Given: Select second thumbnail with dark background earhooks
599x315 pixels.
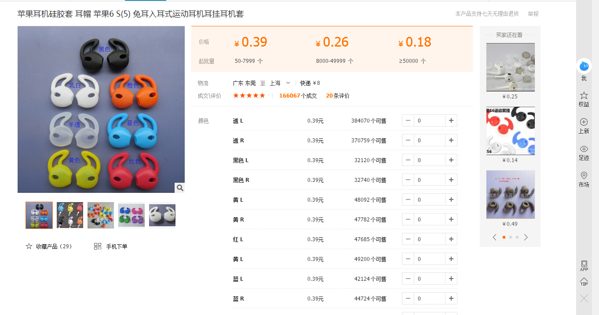Looking at the screenshot, I should point(70,215).
